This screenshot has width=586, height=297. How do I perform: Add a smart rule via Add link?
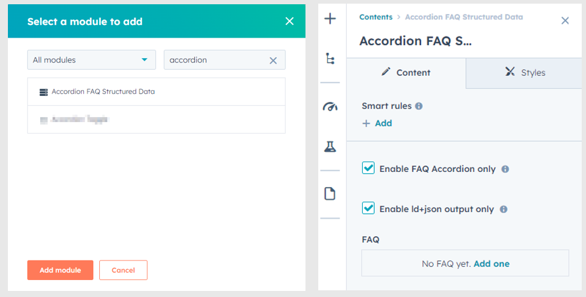coord(377,123)
